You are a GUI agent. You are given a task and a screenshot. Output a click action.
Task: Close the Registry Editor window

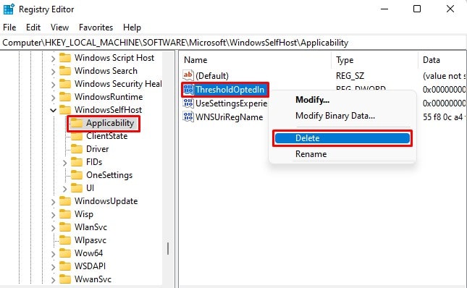450,9
